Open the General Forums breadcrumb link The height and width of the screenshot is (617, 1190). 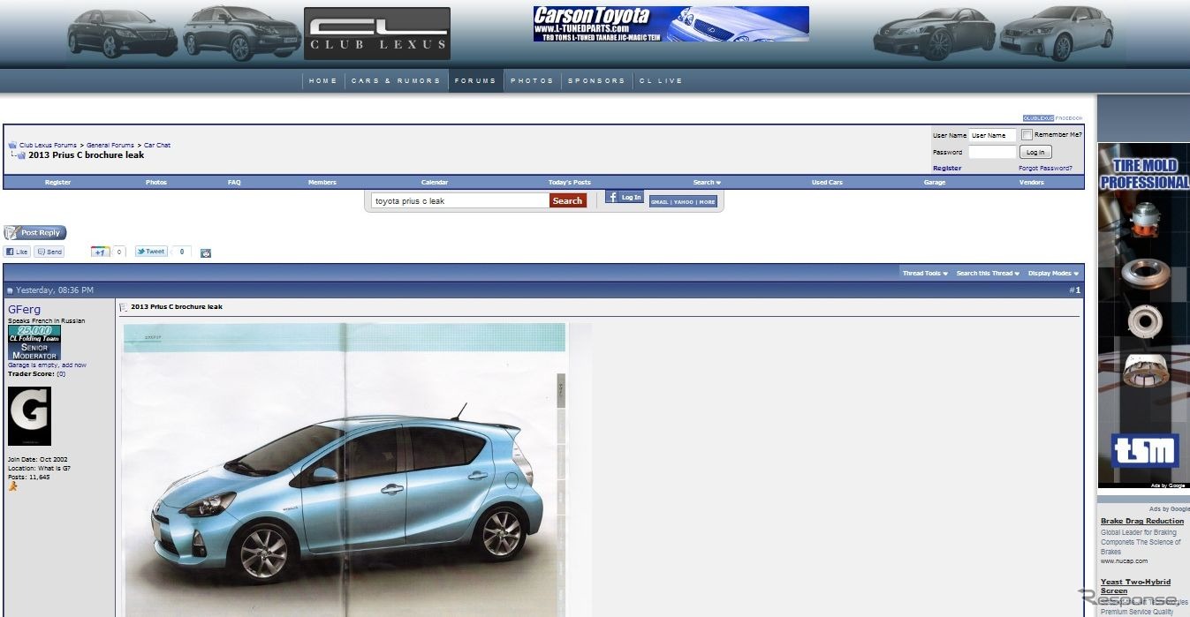[110, 145]
